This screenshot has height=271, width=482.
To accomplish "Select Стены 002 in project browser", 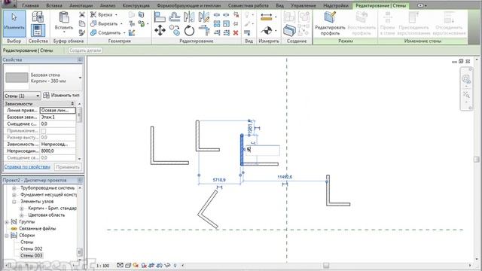I will point(32,249).
